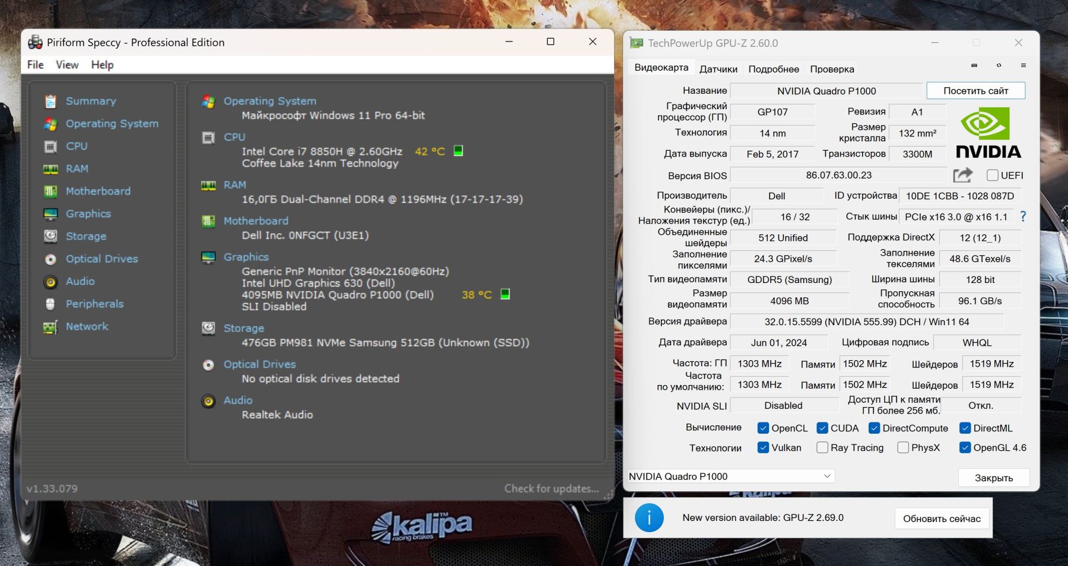The image size is (1068, 566).
Task: Click the driver version field 32.0.15.5599
Action: coord(867,322)
